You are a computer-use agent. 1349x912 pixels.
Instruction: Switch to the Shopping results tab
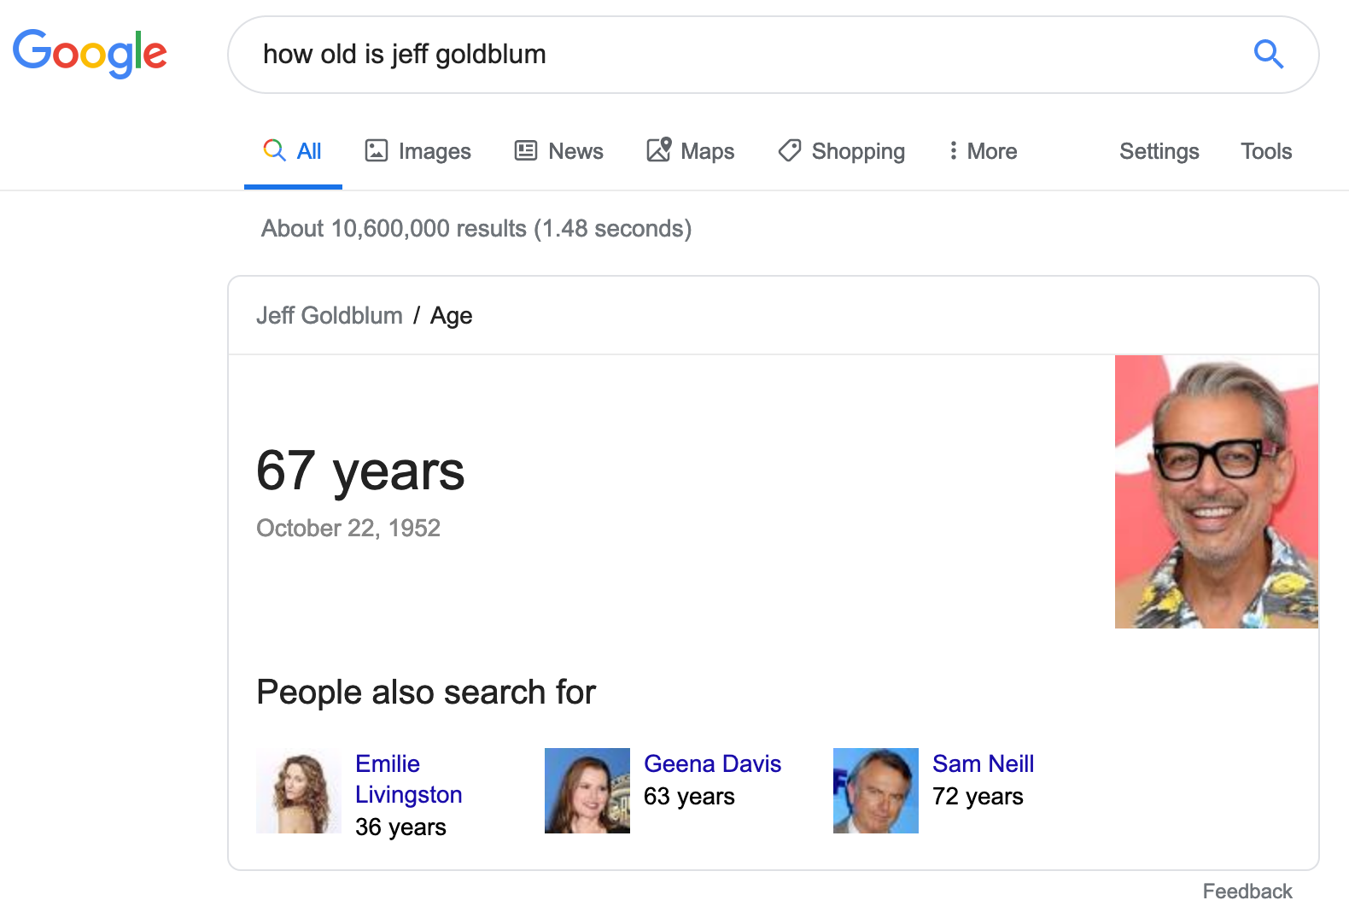(x=842, y=151)
